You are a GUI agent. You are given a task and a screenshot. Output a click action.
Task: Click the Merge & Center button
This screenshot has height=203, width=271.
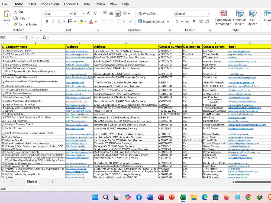151,21
